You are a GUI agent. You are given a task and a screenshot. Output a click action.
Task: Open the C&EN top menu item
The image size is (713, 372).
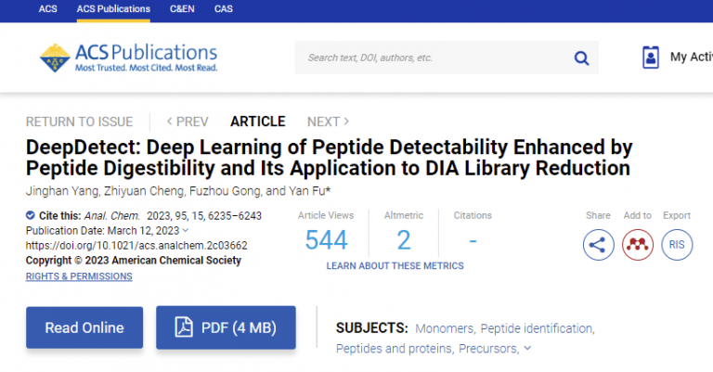183,9
